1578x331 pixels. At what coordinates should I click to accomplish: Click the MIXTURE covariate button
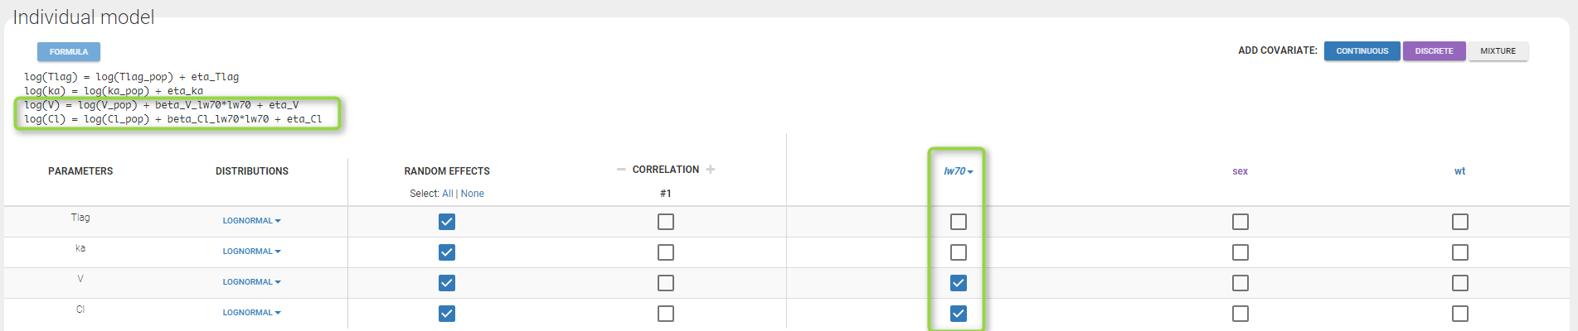click(1498, 51)
